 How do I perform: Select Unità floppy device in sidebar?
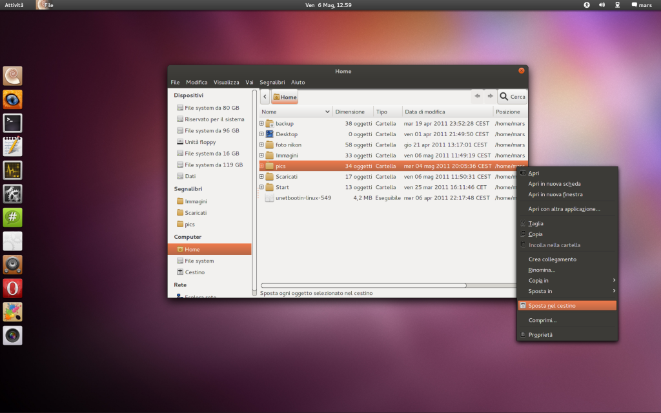click(200, 142)
